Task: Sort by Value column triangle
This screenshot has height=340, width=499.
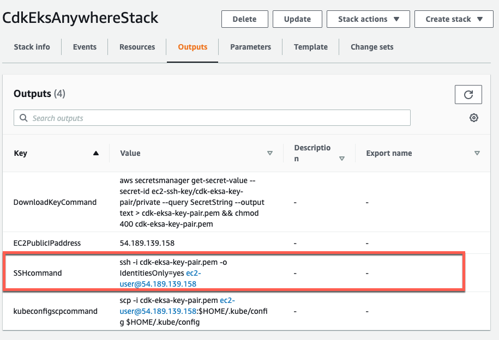Action: pyautogui.click(x=270, y=153)
